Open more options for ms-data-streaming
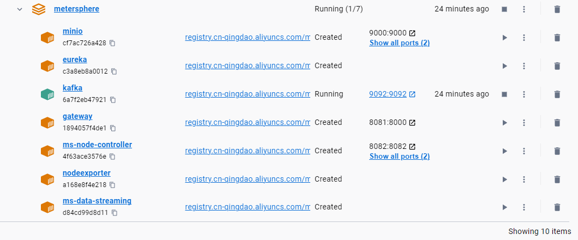The image size is (578, 240). pyautogui.click(x=524, y=208)
